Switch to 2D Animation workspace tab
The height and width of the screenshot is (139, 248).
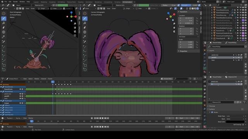[x=127, y=2]
